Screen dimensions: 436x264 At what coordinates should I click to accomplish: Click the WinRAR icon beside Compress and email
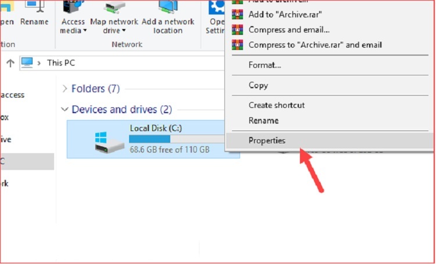click(x=237, y=30)
